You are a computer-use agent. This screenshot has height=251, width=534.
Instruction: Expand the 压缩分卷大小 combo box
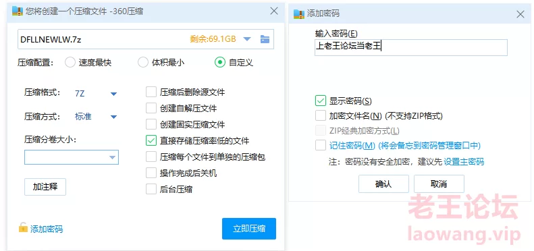click(x=71, y=157)
